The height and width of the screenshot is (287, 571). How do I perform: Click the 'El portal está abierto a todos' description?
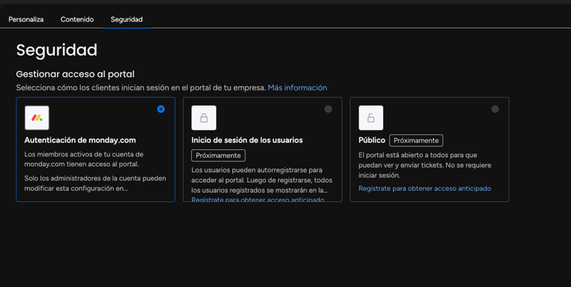[x=425, y=165]
